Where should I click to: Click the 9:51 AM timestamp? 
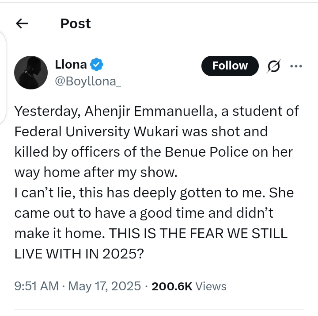coord(36,286)
